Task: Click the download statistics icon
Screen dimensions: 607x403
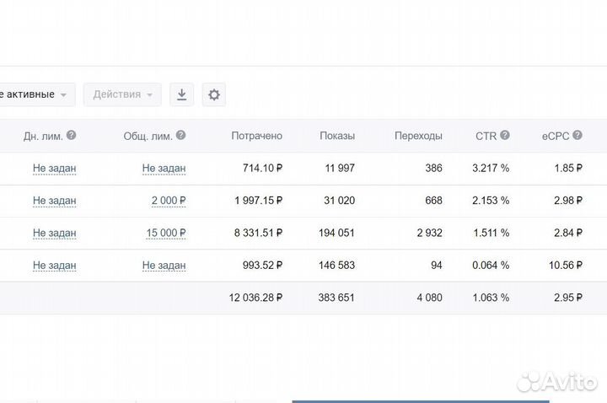Action: [181, 94]
